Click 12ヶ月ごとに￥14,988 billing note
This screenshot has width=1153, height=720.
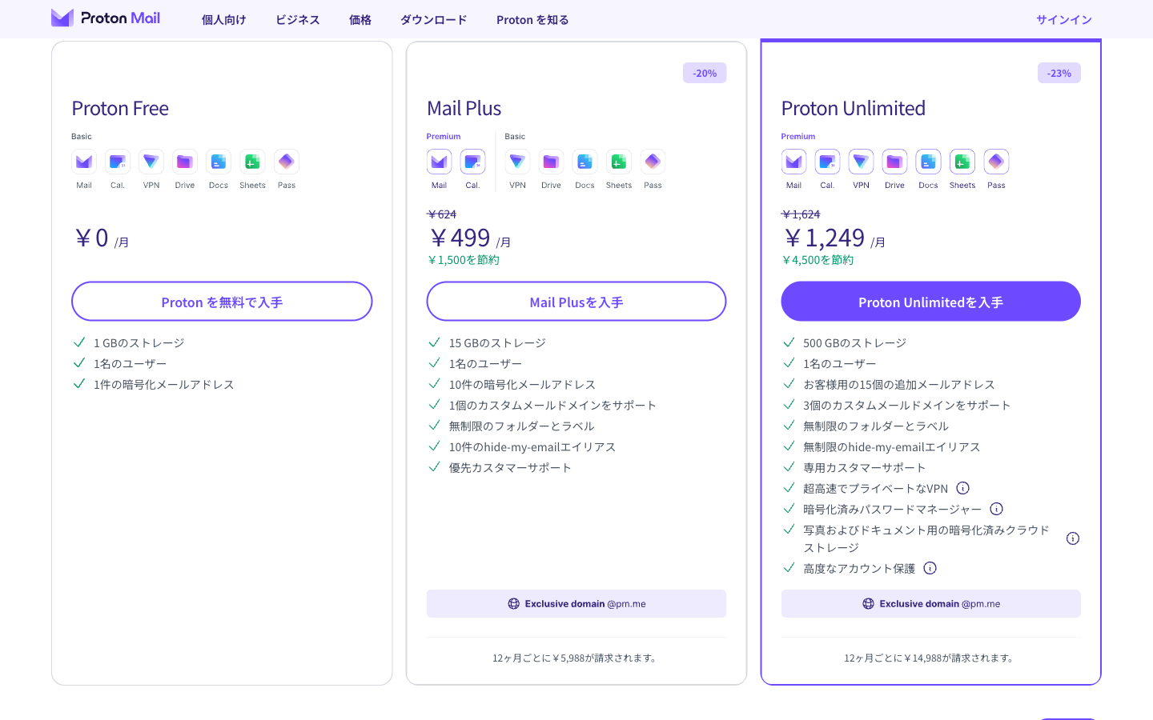pos(930,658)
